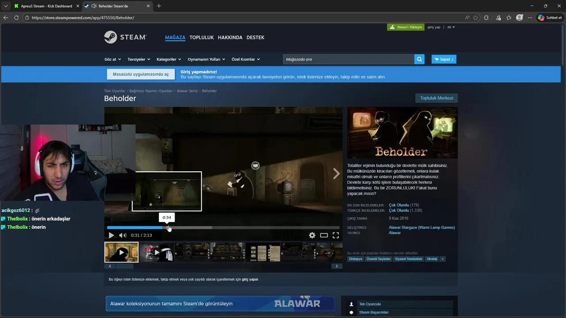Open browser extensions puzzle icon

click(486, 18)
